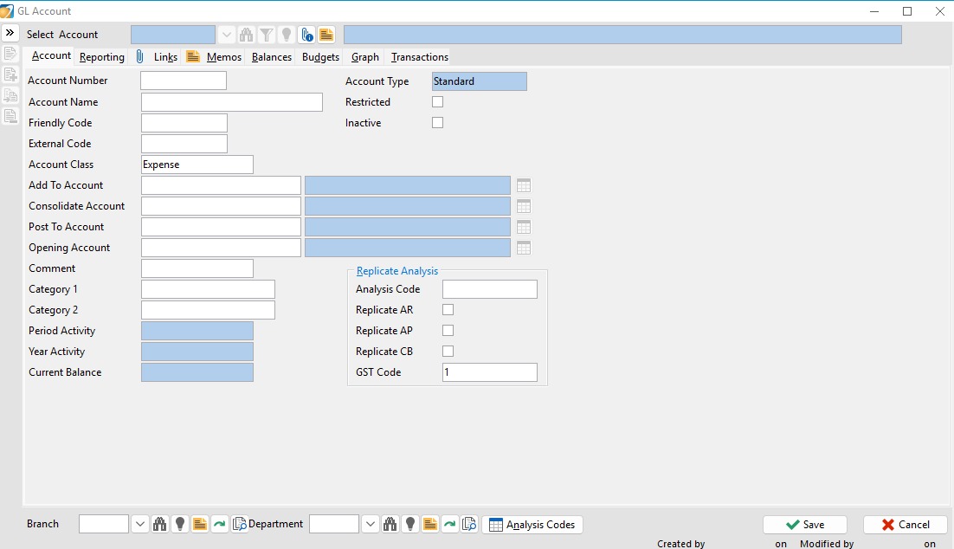
Task: Click the Department binoculars search icon
Action: (390, 524)
